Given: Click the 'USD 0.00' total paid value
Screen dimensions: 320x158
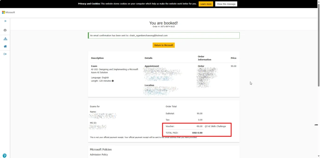Looking at the screenshot, I should tap(197, 133).
